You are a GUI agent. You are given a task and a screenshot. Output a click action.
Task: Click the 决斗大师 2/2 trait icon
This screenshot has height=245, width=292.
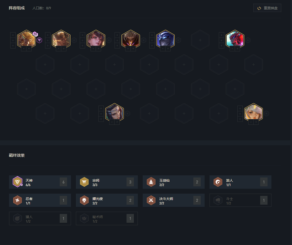click(151, 200)
